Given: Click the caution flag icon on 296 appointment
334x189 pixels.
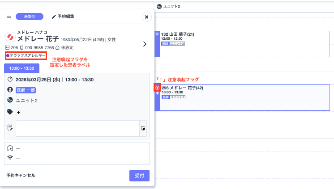Looking at the screenshot, I should 157,88.
